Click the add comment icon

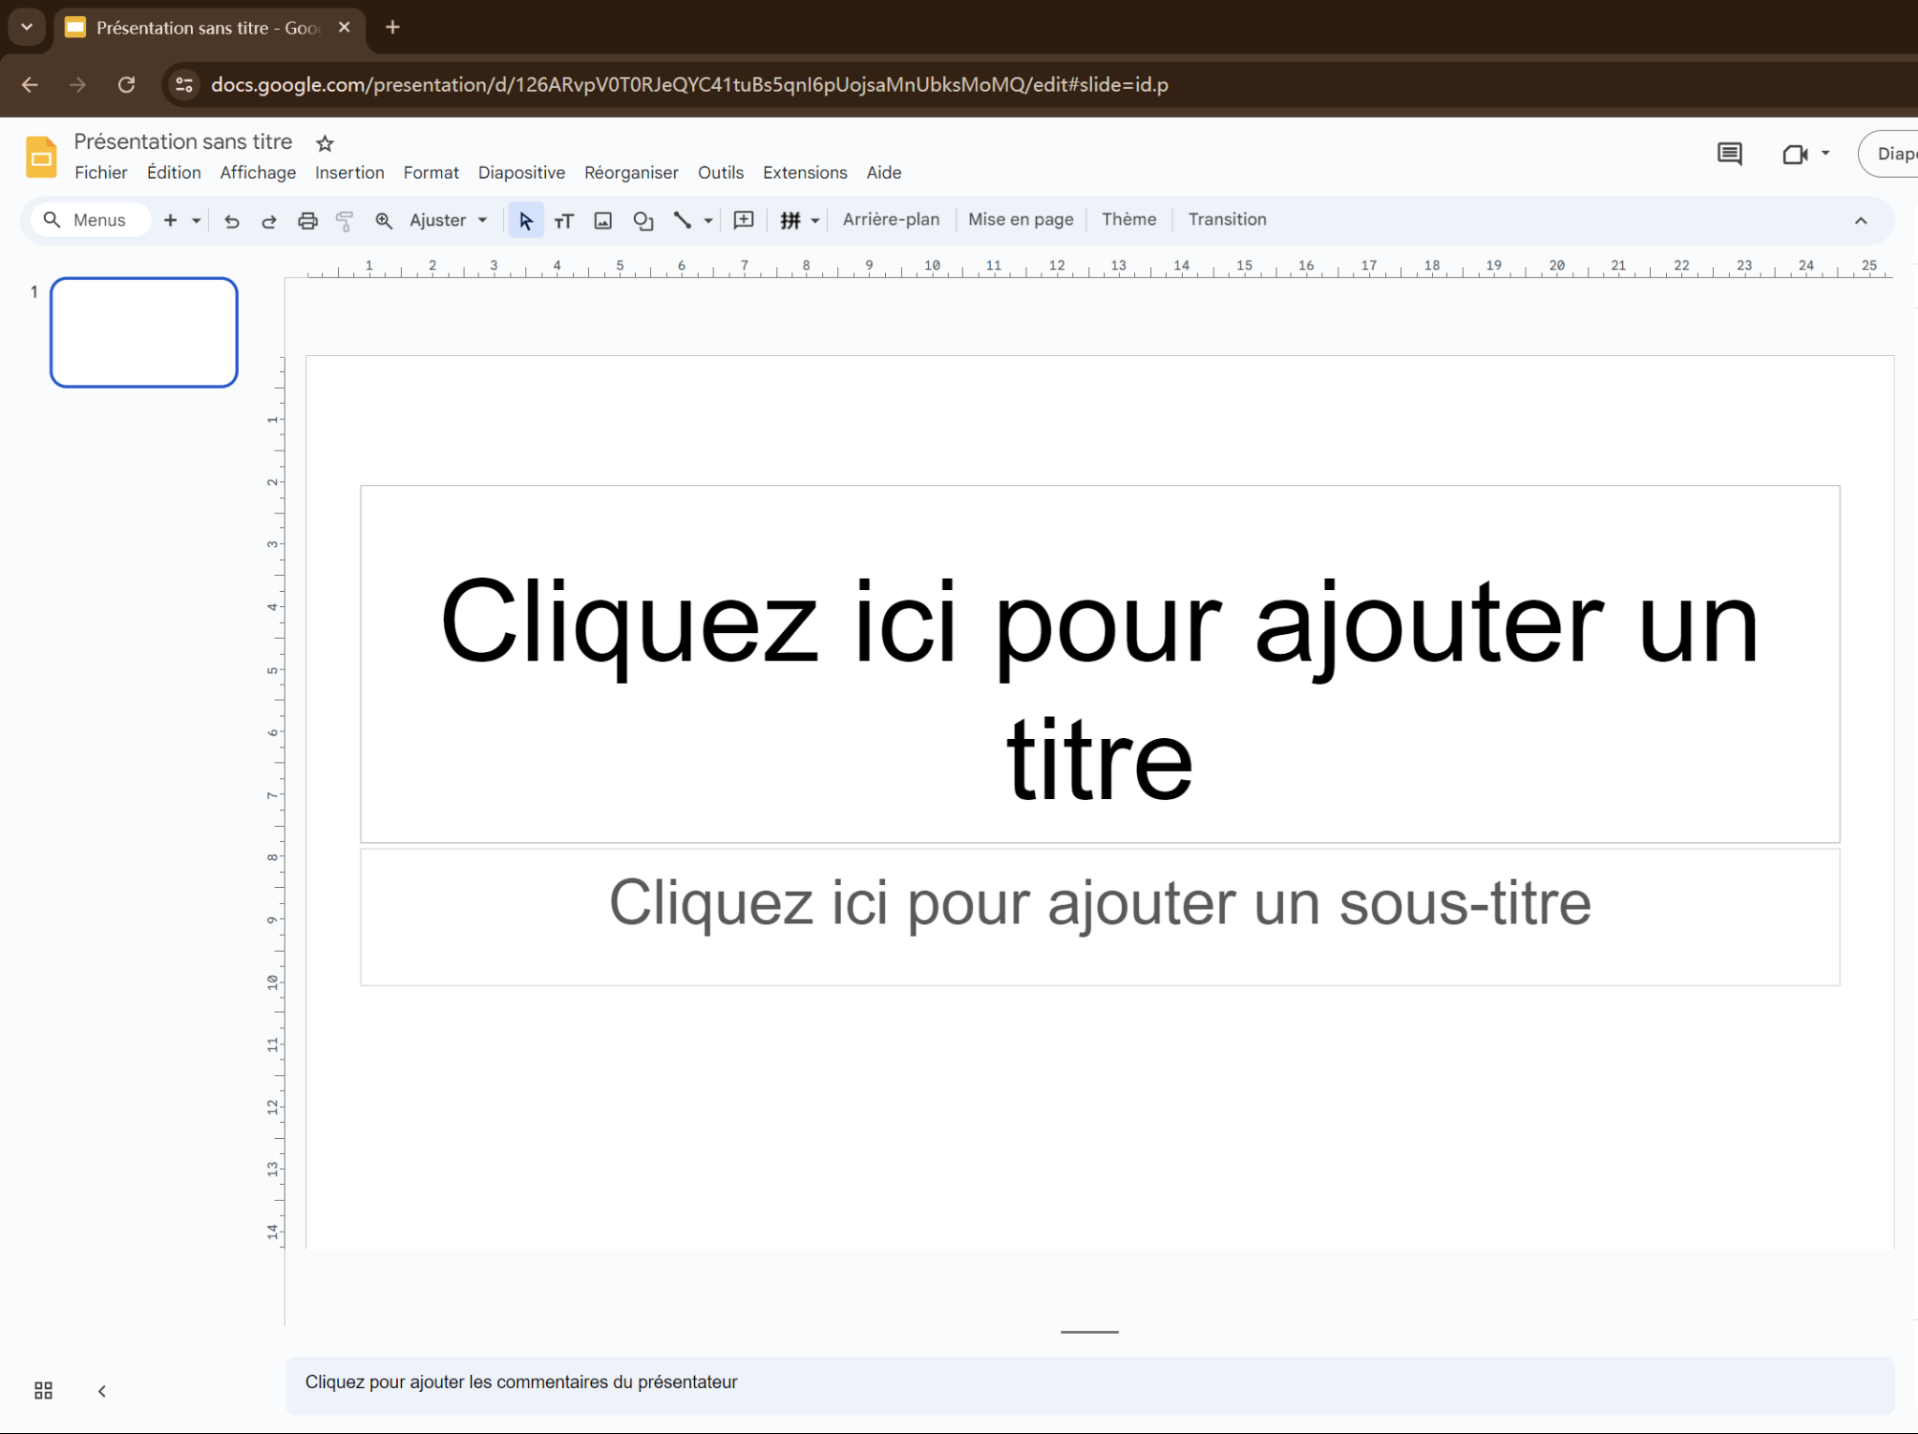744,220
